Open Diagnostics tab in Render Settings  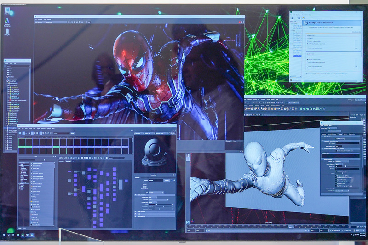coord(351,134)
